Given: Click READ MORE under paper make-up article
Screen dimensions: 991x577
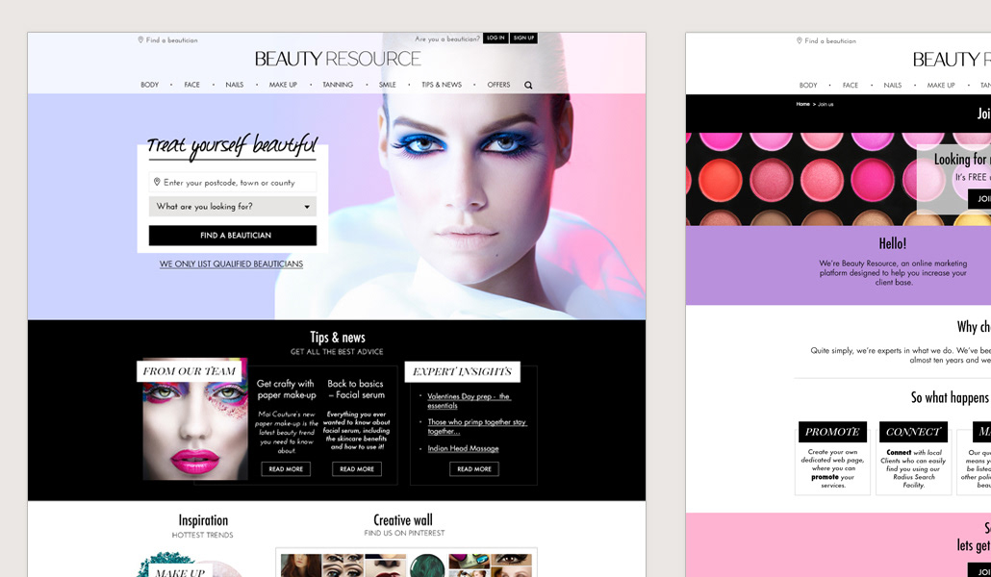Looking at the screenshot, I should (x=286, y=469).
